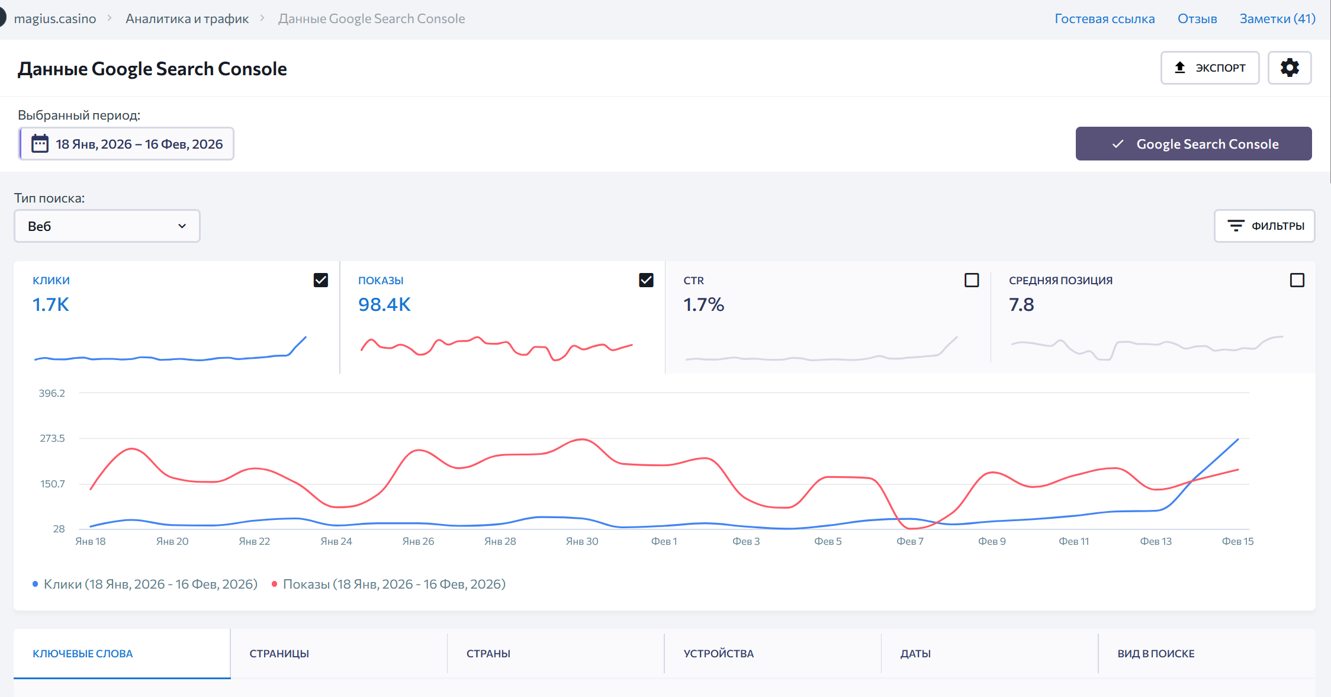The width and height of the screenshot is (1331, 697).
Task: Enable the CTR metric checkbox
Action: (x=971, y=280)
